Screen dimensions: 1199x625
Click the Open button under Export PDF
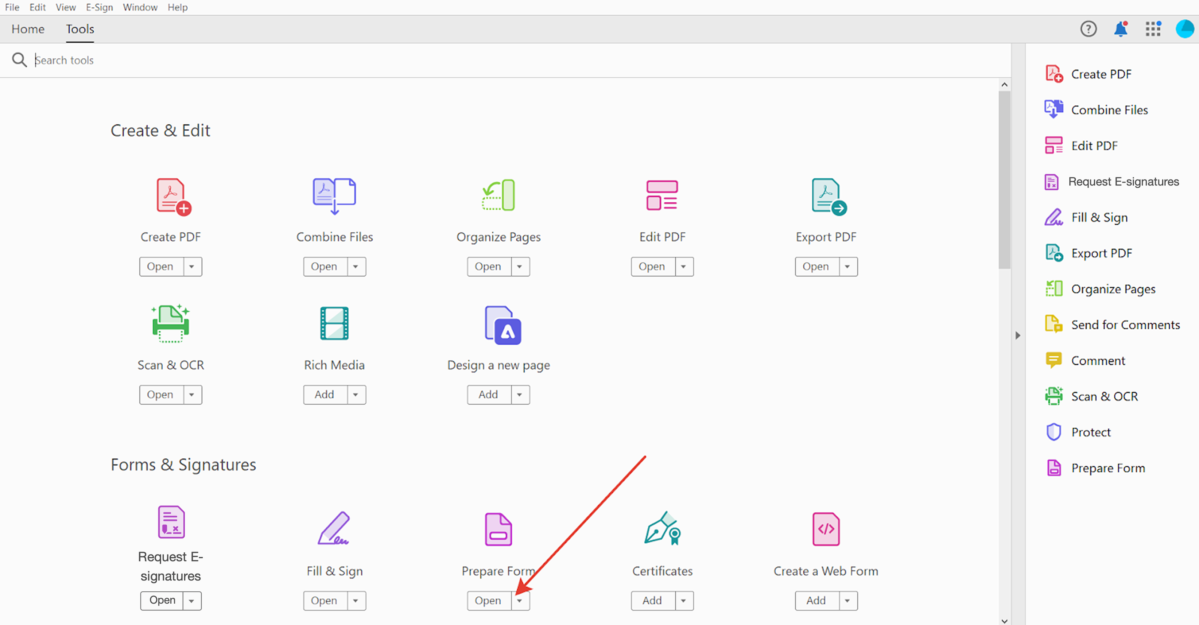[x=816, y=267]
